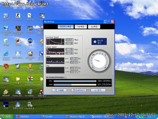The width and height of the screenshot is (158, 119).
Task: Click the upload Kbps value 485.7
Action: (x=70, y=50)
